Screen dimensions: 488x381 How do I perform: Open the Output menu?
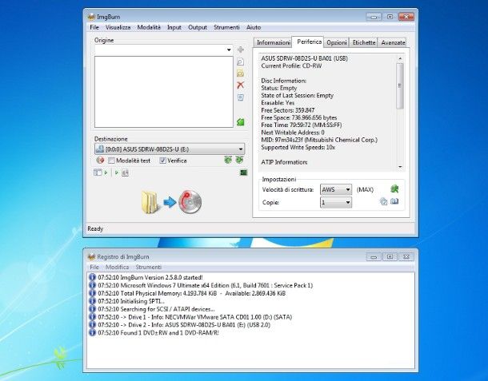pyautogui.click(x=198, y=27)
